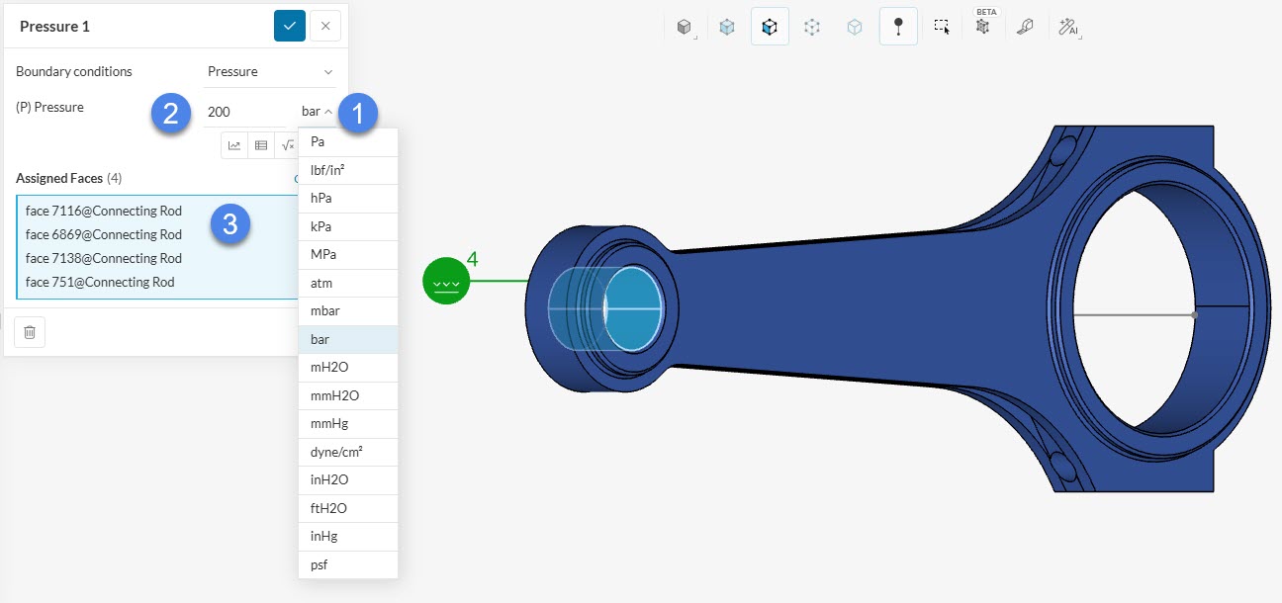Toggle the pin marker display button
The height and width of the screenshot is (603, 1282).
898,28
